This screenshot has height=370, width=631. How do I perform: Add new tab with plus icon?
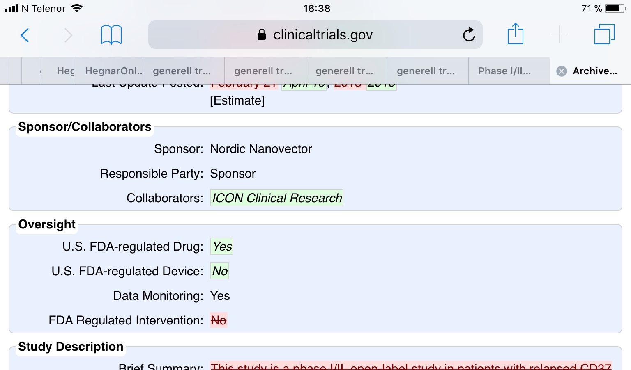(559, 34)
